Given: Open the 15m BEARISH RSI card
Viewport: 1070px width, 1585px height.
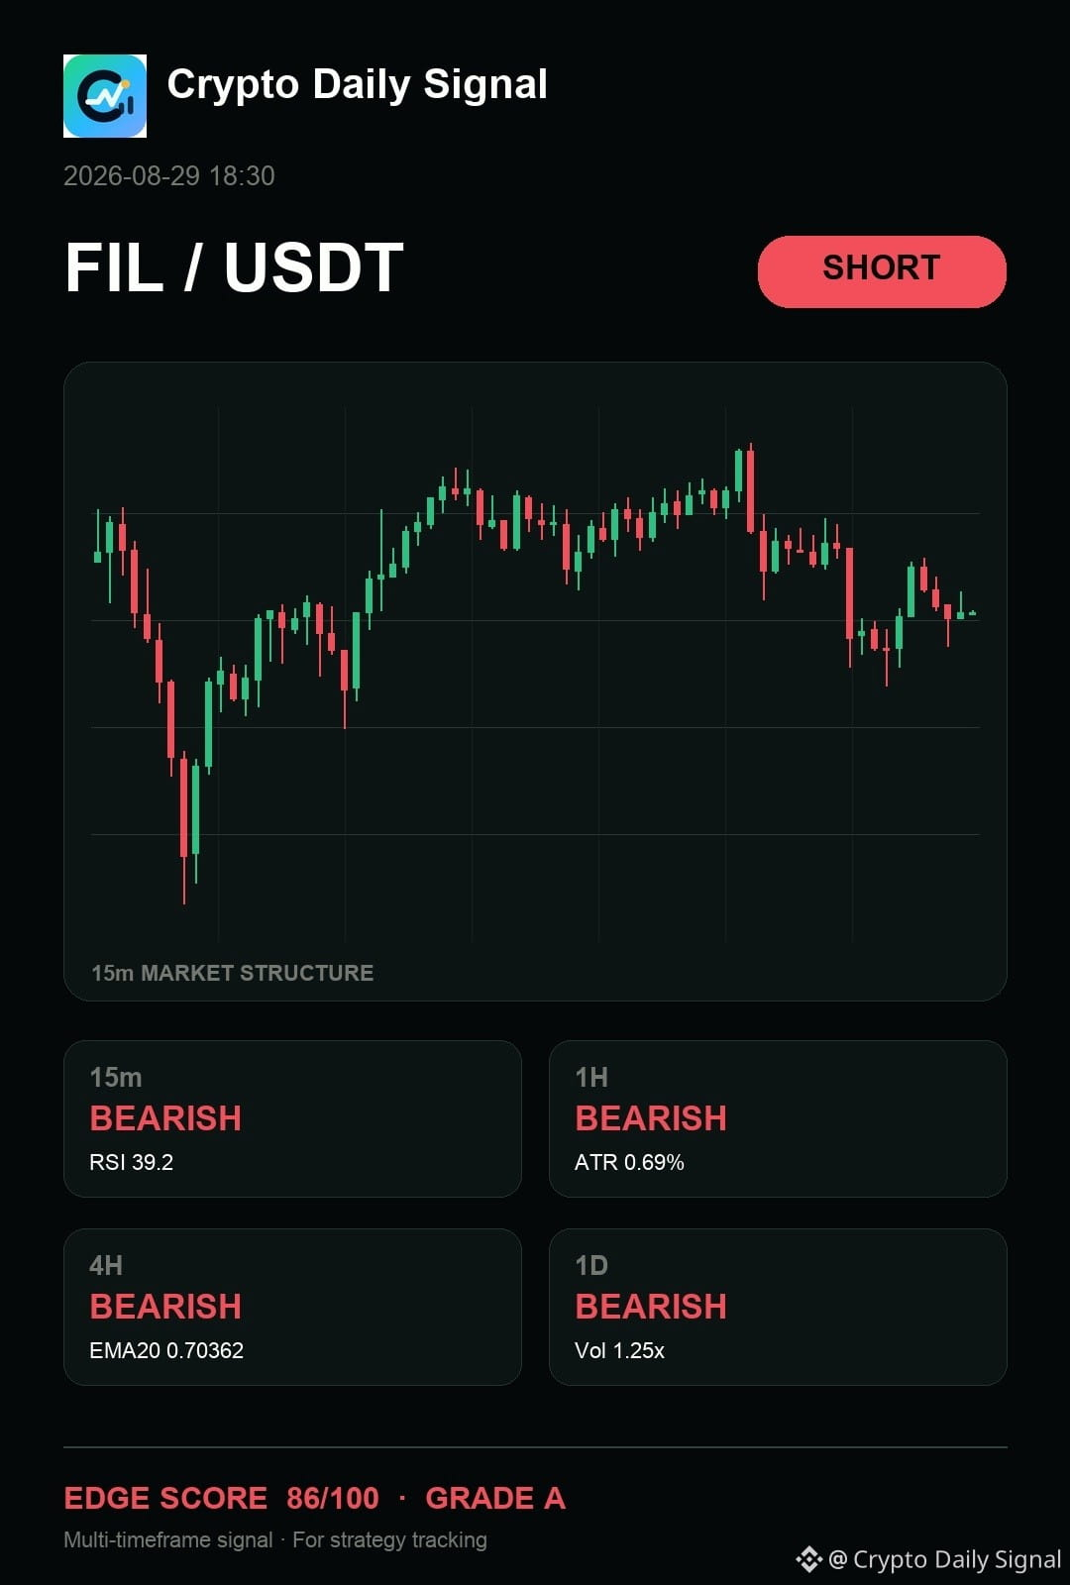Looking at the screenshot, I should 292,1118.
